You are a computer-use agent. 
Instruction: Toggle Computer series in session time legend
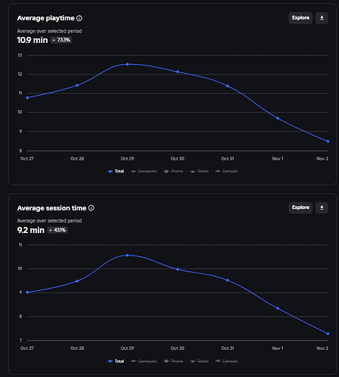[144, 361]
